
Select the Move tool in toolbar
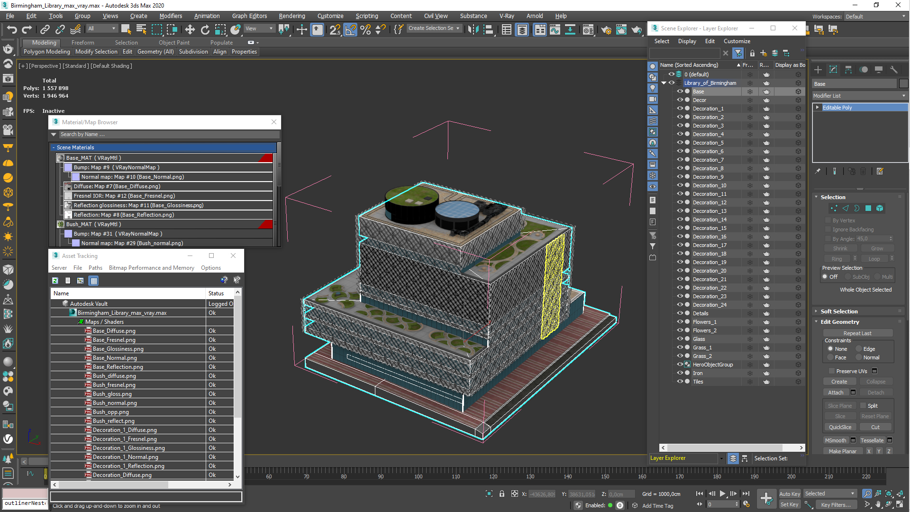(190, 30)
